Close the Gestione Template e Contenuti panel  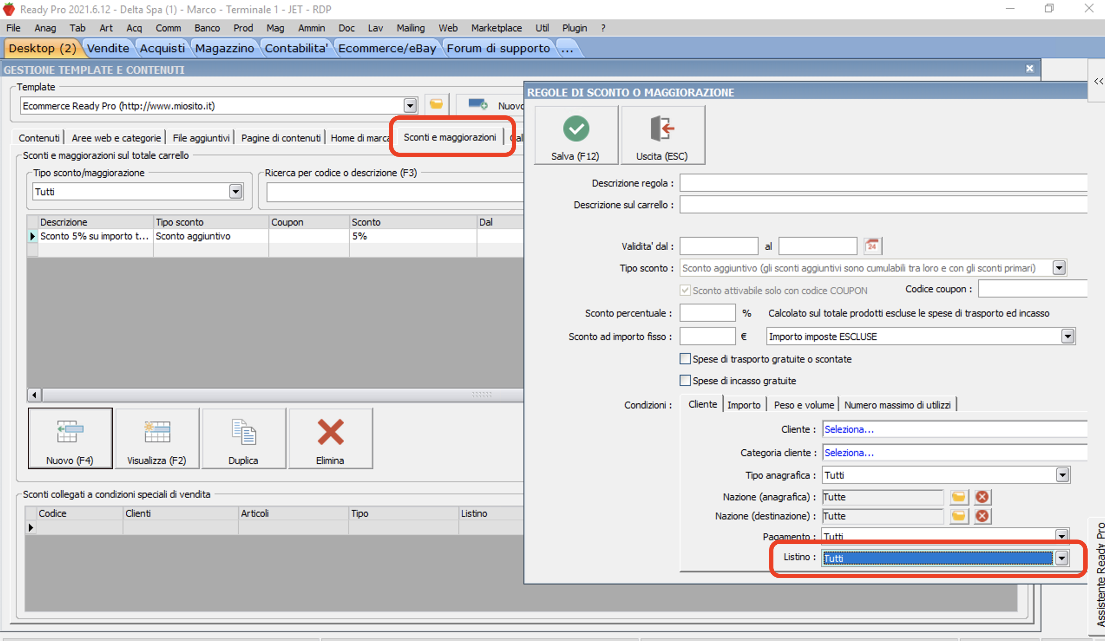tap(1029, 69)
